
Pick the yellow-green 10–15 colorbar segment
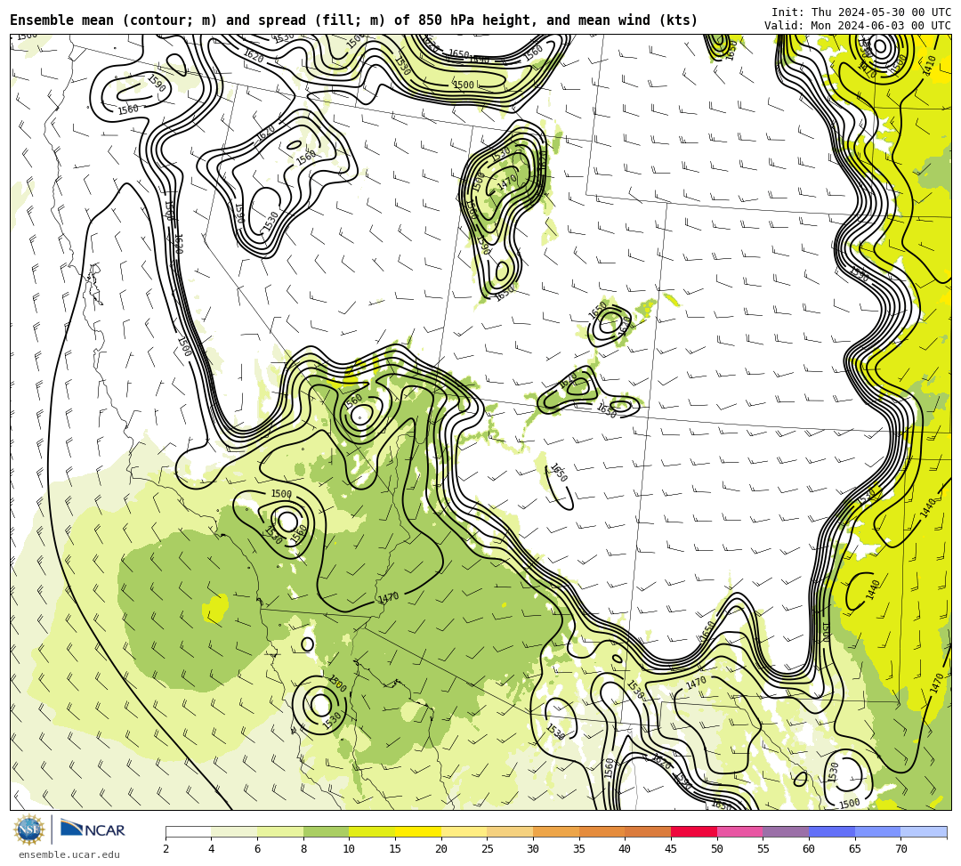pos(372,831)
